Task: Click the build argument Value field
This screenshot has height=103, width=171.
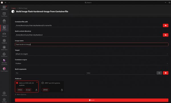Action: 121,73
